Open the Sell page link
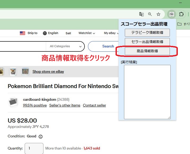Viewport: 190px width, 154px height. point(68,33)
